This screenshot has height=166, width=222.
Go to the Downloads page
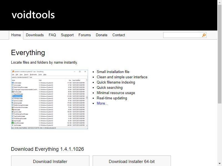coord(35,35)
